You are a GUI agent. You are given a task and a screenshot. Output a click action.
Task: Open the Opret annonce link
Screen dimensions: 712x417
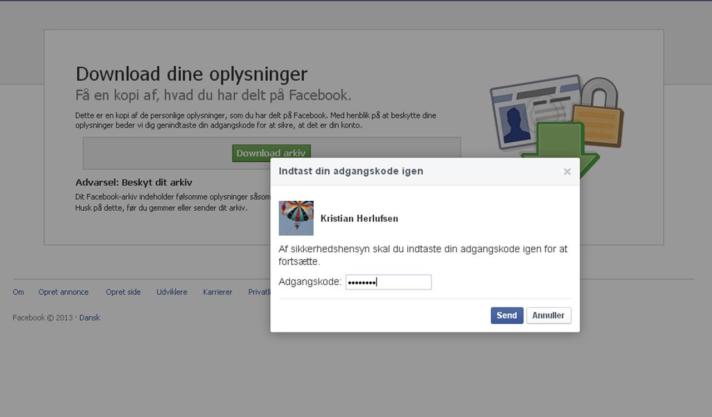point(63,292)
